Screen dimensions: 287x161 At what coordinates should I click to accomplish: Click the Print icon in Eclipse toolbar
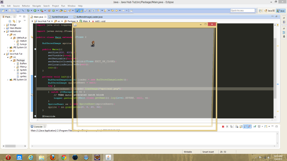pos(18,11)
